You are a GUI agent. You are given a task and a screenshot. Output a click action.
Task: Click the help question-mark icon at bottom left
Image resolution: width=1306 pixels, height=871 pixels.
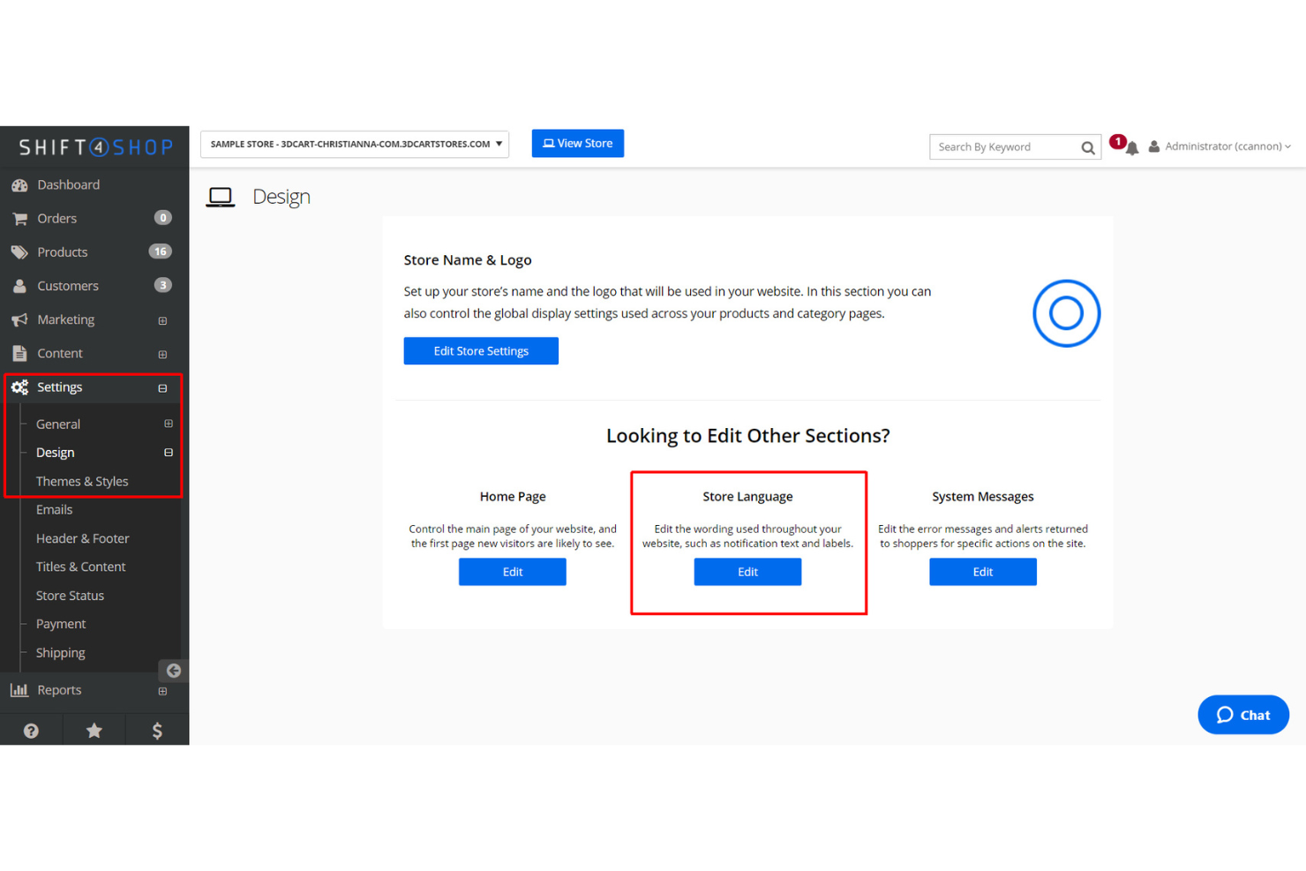[x=32, y=730]
